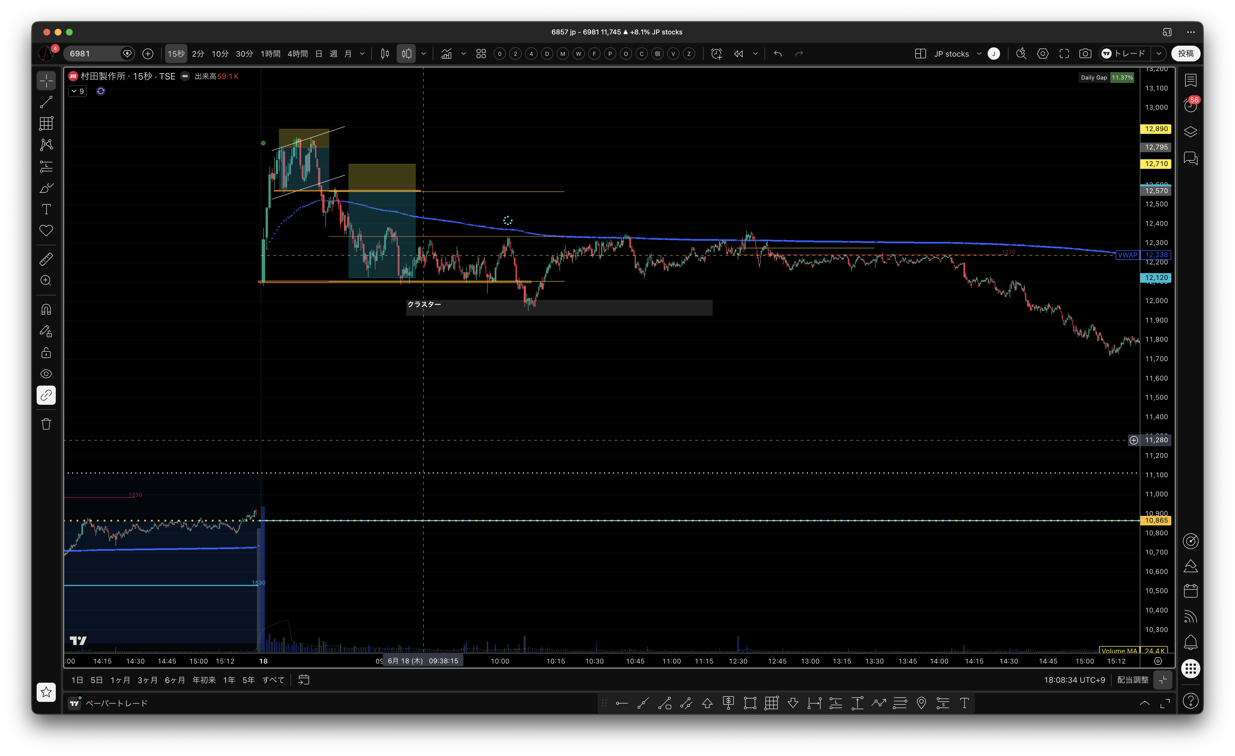
Task: Open the forecasting and measurement tools
Action: coord(46,167)
